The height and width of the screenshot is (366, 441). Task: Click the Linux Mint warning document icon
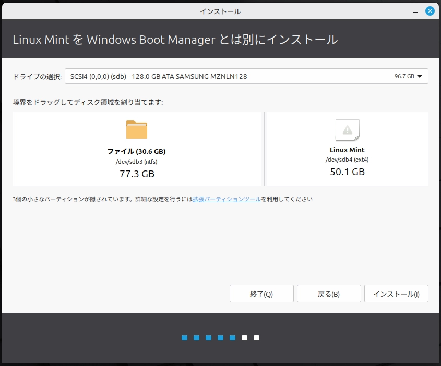pos(347,130)
